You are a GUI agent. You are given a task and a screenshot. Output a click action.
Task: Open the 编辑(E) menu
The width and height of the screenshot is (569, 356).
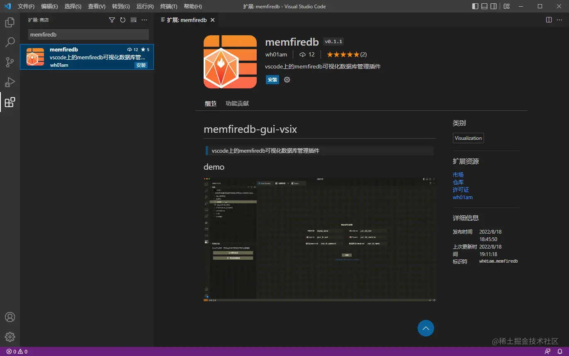pyautogui.click(x=50, y=7)
